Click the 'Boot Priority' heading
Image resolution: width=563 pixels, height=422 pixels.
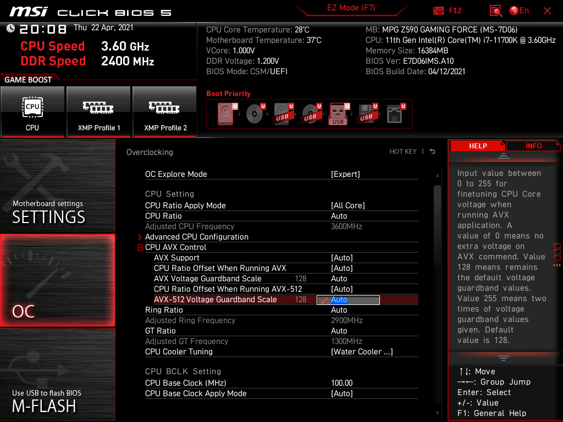228,93
